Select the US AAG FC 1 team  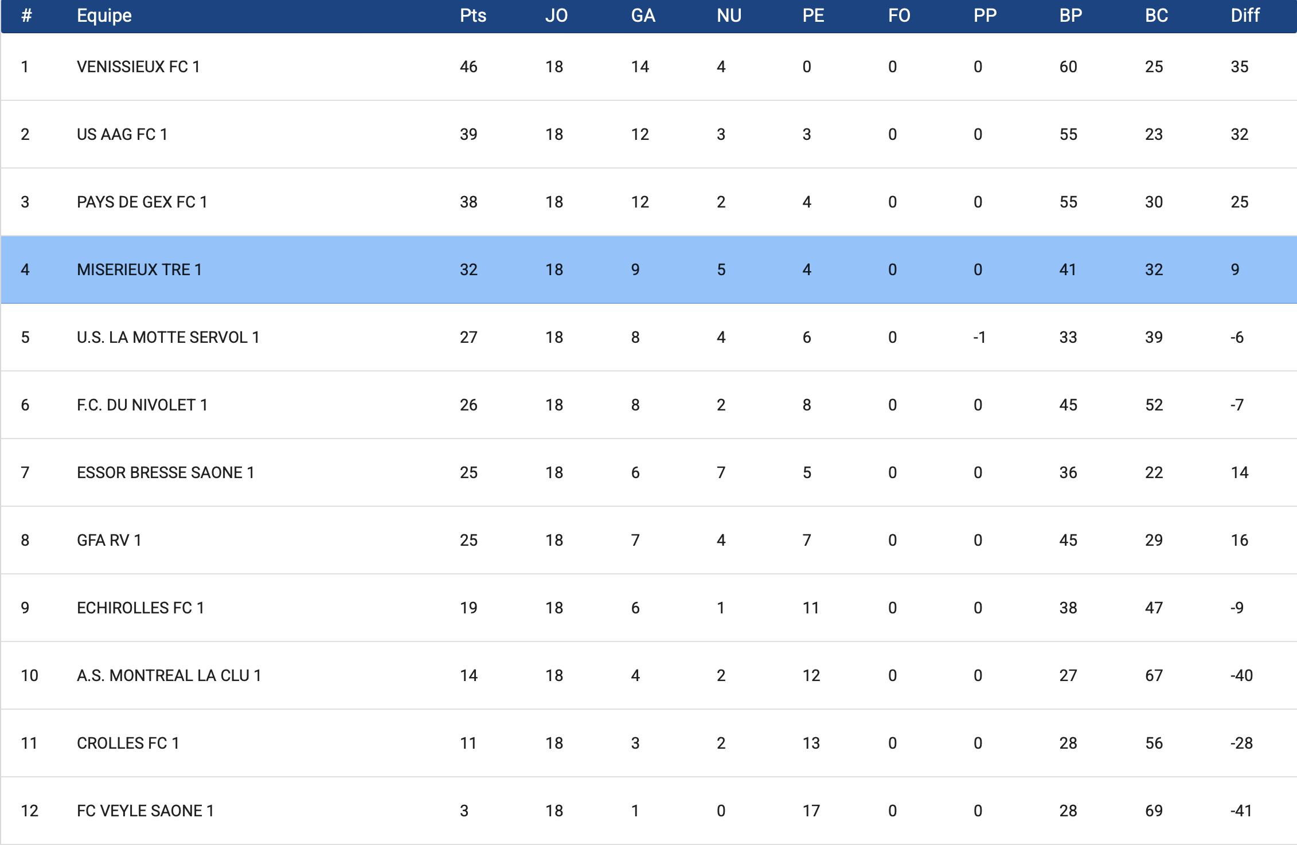(122, 135)
